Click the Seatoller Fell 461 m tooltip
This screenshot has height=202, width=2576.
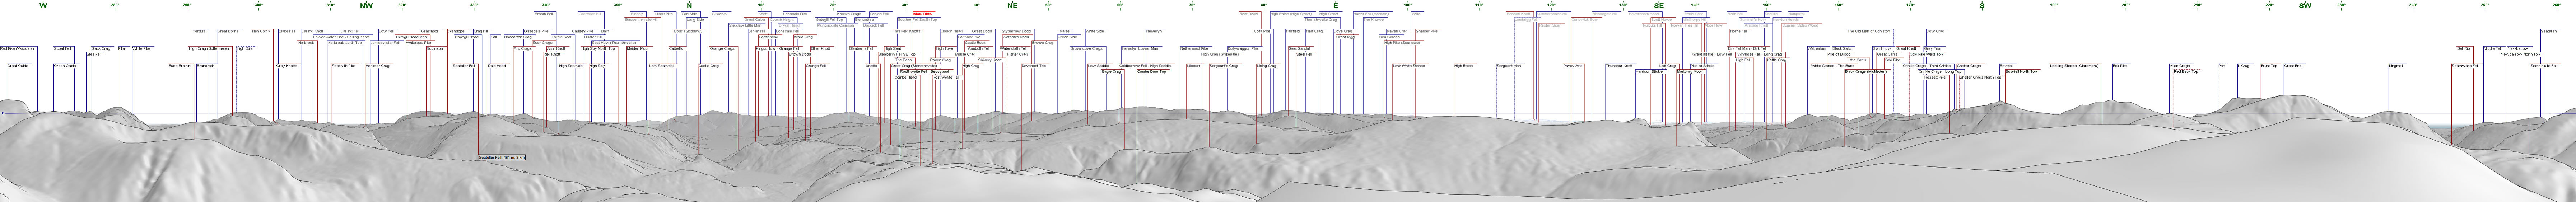point(502,157)
